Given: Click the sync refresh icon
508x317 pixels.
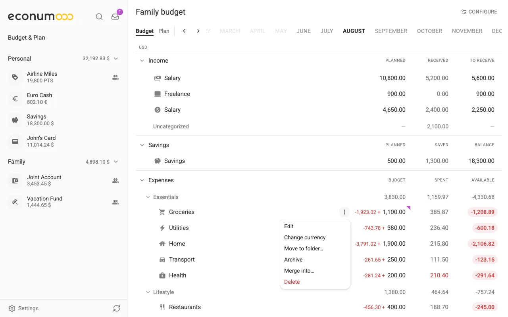Looking at the screenshot, I should [116, 308].
